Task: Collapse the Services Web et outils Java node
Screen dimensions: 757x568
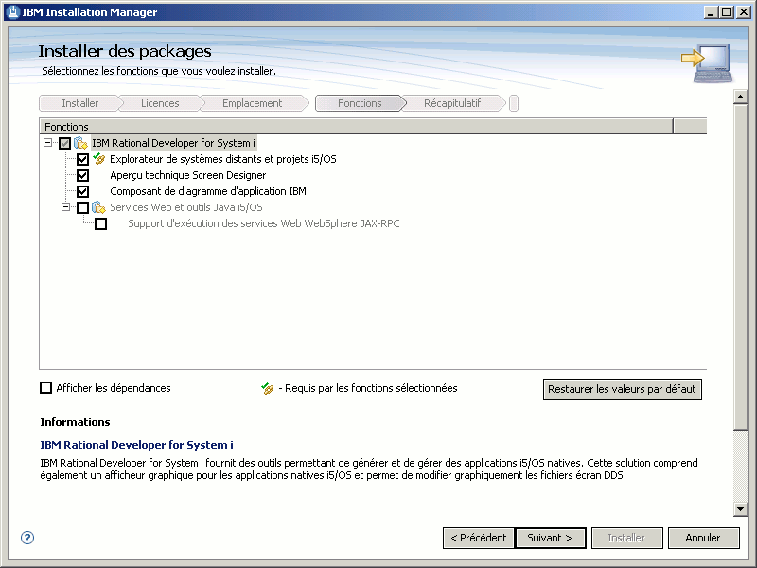Action: pyautogui.click(x=65, y=206)
